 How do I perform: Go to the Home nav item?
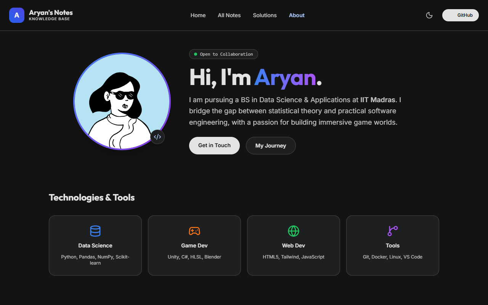click(x=198, y=15)
